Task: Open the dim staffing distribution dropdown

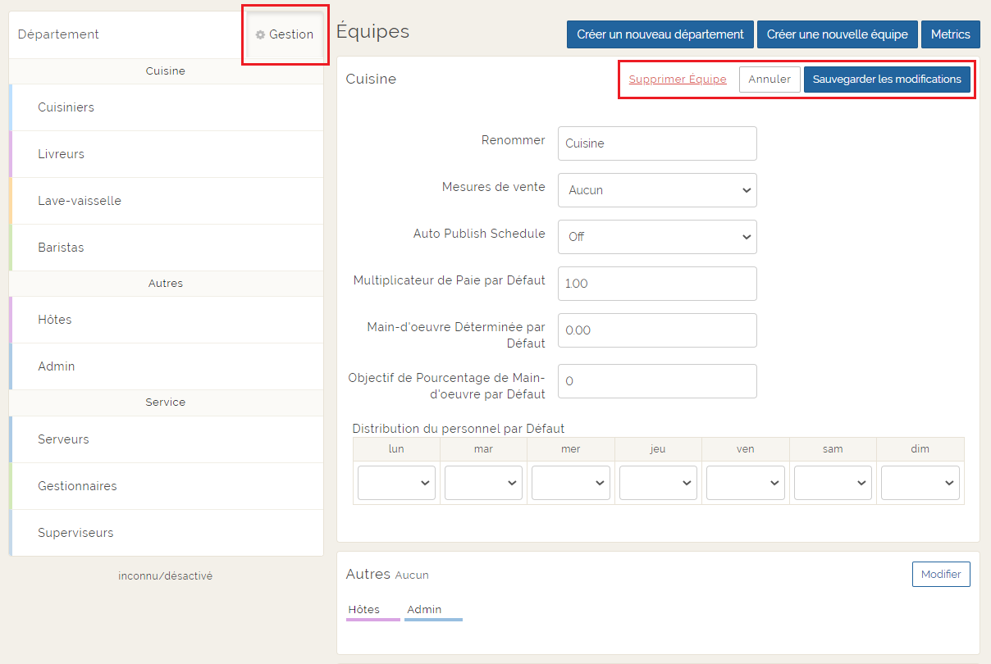Action: (x=920, y=483)
